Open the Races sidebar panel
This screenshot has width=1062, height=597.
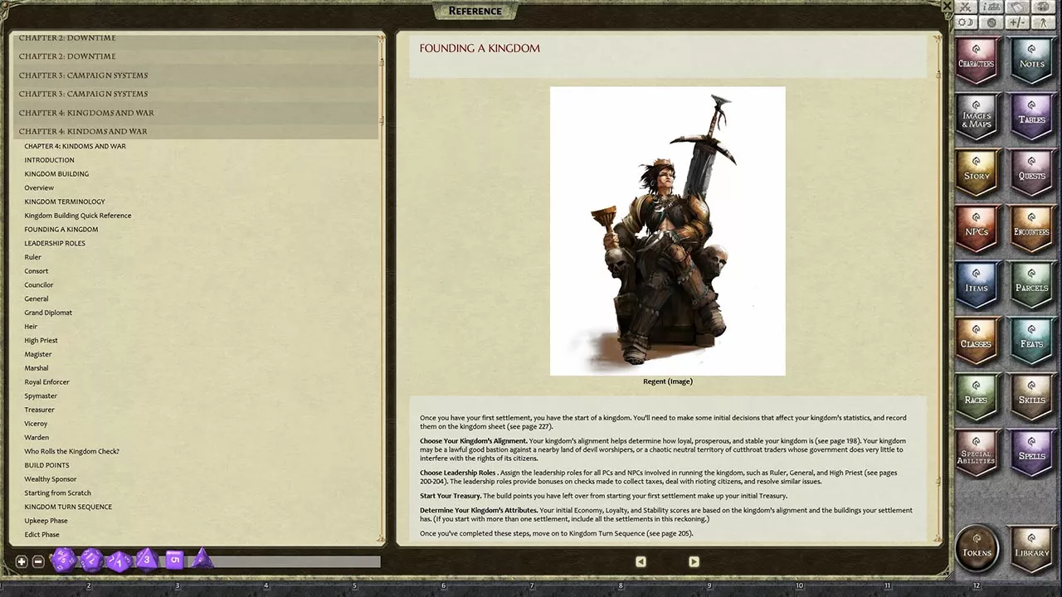[976, 396]
